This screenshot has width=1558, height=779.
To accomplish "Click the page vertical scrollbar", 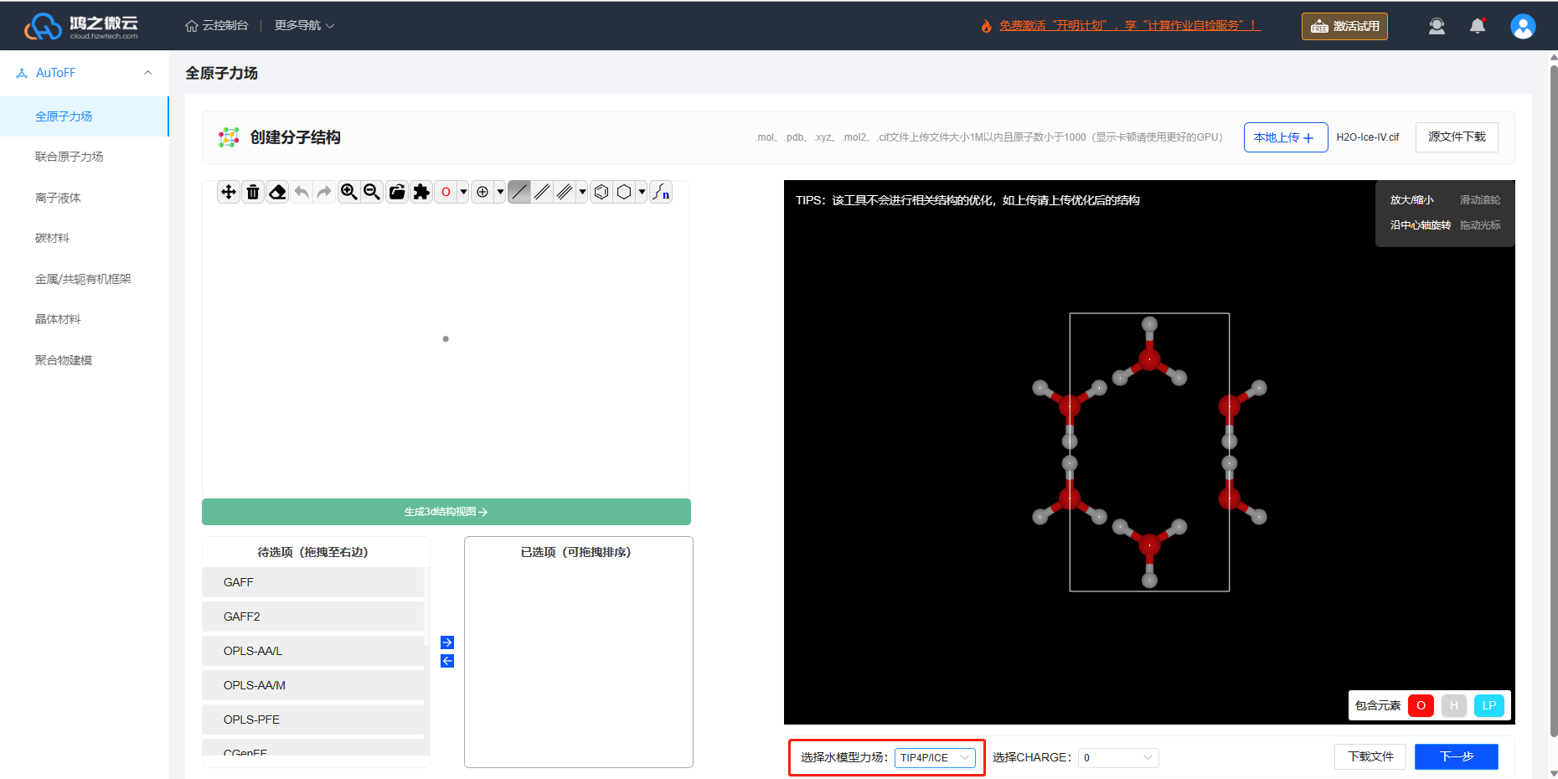I will point(1553,402).
